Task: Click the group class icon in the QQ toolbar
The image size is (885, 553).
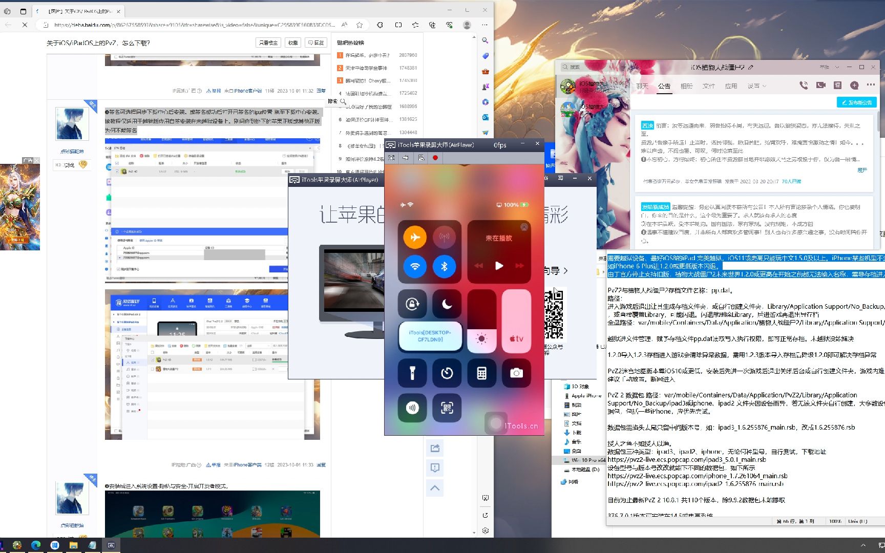Action: (837, 86)
